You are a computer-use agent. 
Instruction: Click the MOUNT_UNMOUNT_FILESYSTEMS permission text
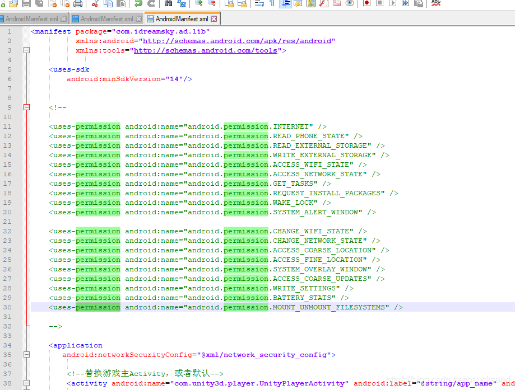click(x=329, y=307)
